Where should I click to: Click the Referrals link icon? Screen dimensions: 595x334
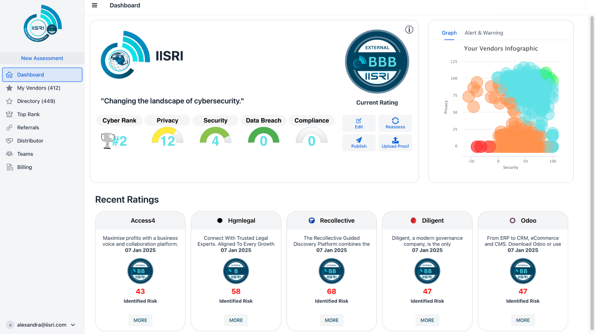click(x=9, y=127)
